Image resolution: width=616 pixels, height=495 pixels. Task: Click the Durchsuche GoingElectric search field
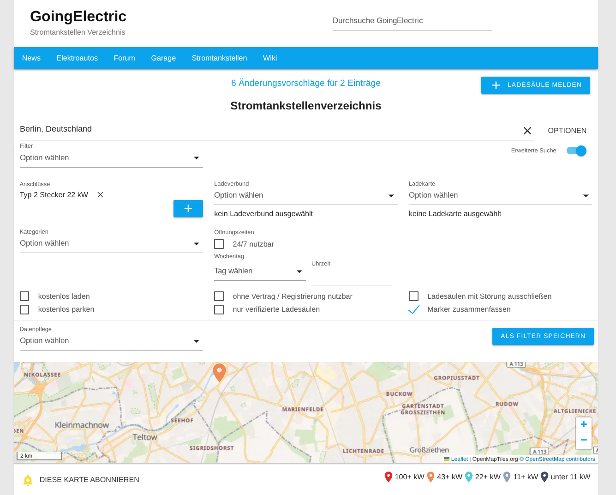pyautogui.click(x=412, y=21)
